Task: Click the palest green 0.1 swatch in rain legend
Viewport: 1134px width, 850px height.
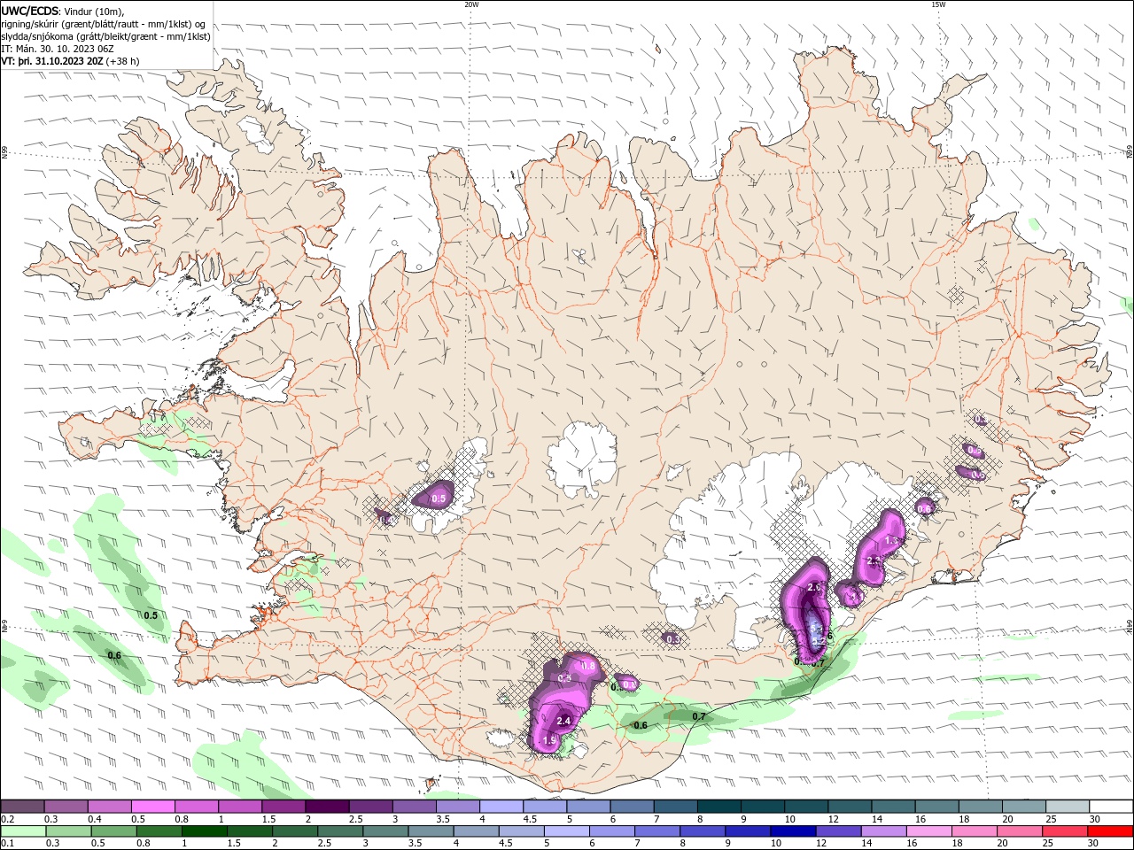Action: (22, 831)
